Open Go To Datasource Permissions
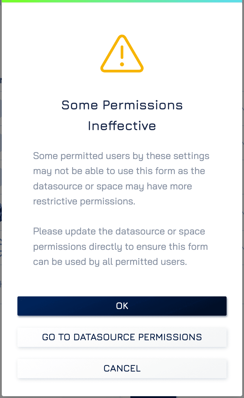The height and width of the screenshot is (398, 244). coord(122,337)
